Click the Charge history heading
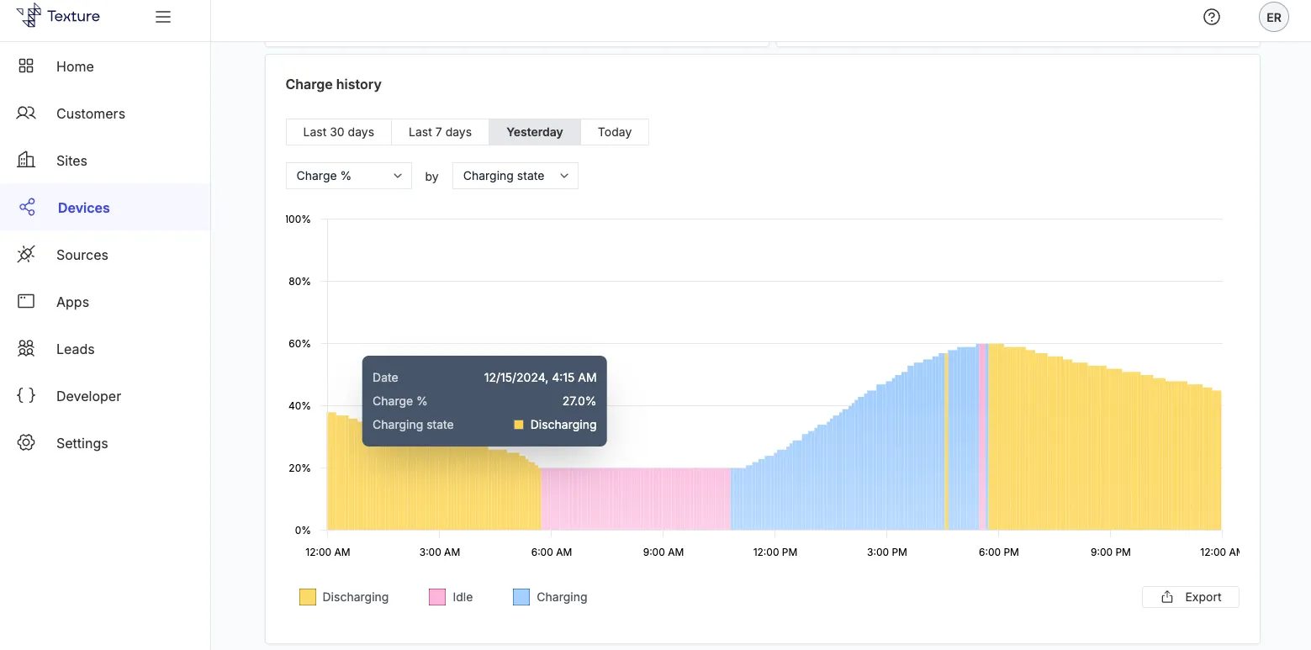This screenshot has width=1311, height=650. [333, 84]
